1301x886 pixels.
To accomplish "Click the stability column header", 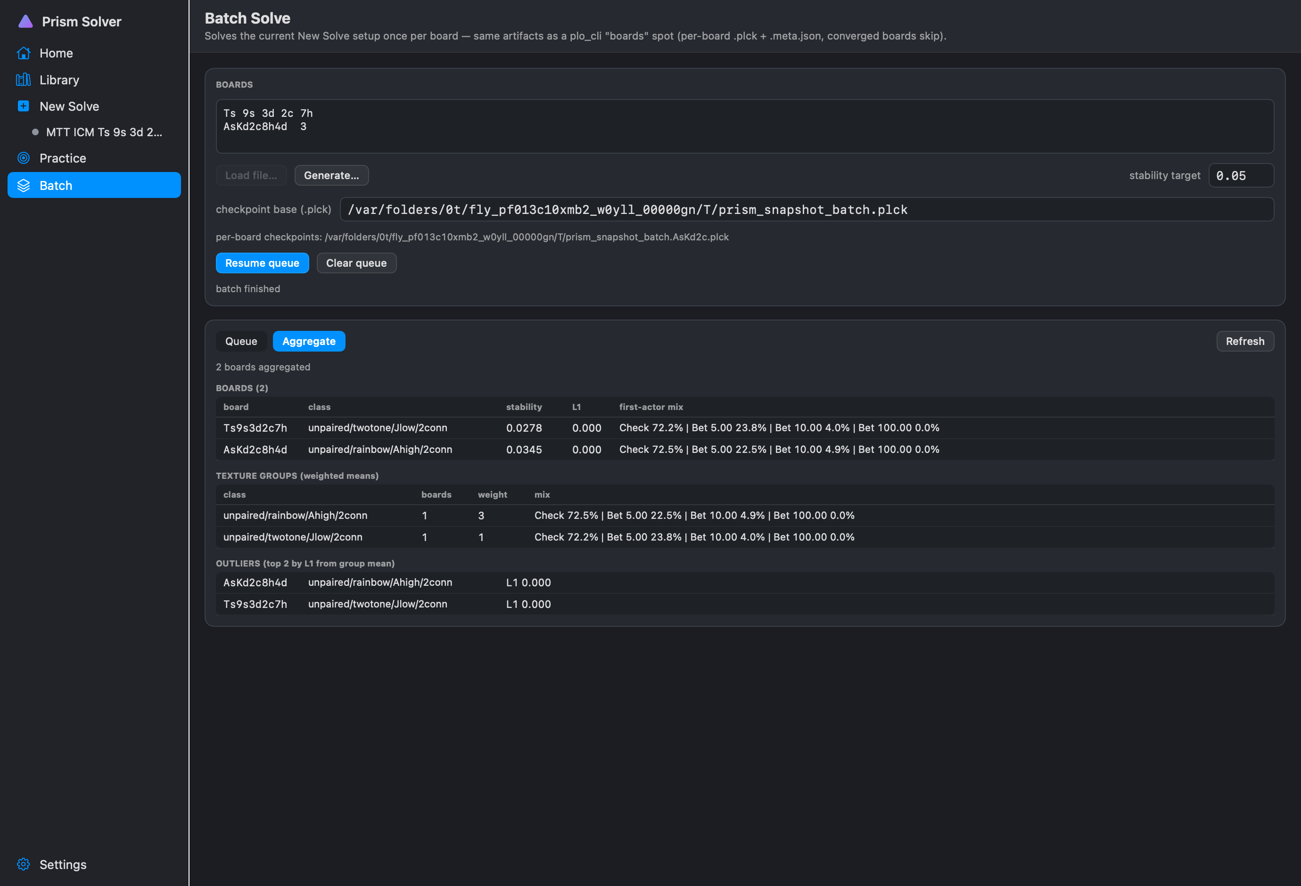I will [523, 407].
